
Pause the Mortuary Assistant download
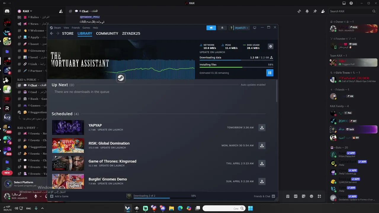[270, 72]
